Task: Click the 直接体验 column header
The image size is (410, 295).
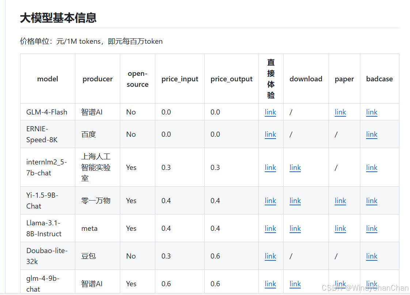Action: 271,79
